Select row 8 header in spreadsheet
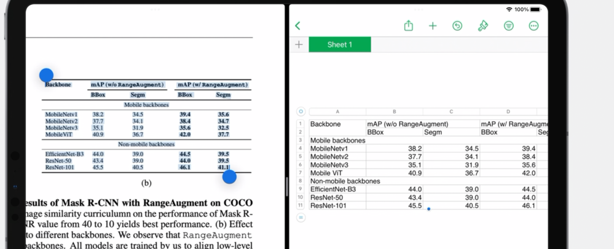Screen dimensions: 614x249 [x=301, y=181]
